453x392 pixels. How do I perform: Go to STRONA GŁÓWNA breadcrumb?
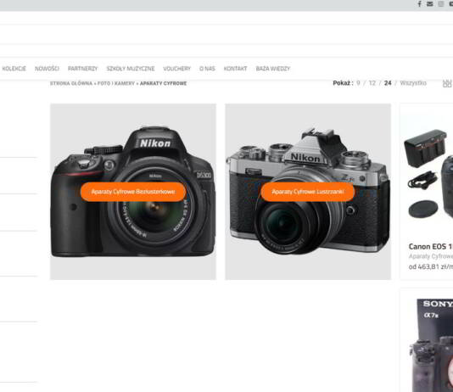click(71, 83)
